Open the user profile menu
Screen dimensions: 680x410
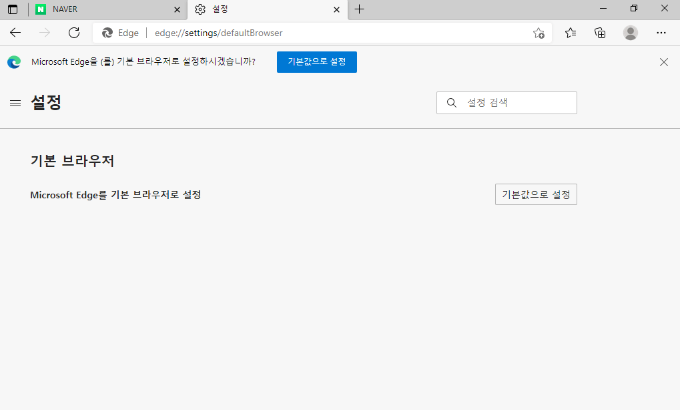point(631,33)
